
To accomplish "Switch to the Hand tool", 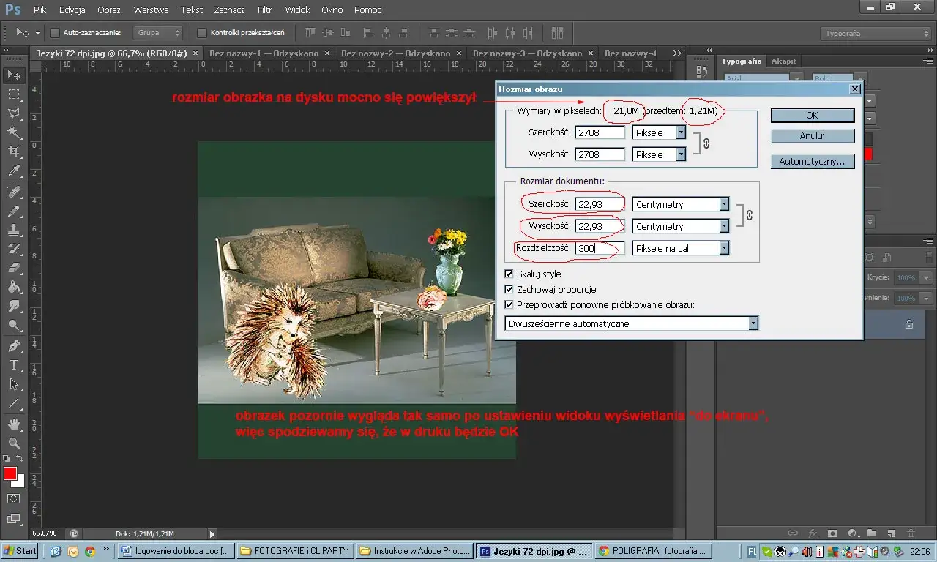I will 14,424.
